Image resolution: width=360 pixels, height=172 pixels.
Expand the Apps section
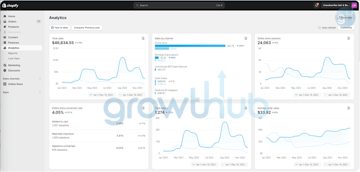[22, 92]
